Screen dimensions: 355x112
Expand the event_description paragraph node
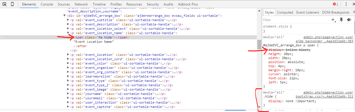click(68, 24)
